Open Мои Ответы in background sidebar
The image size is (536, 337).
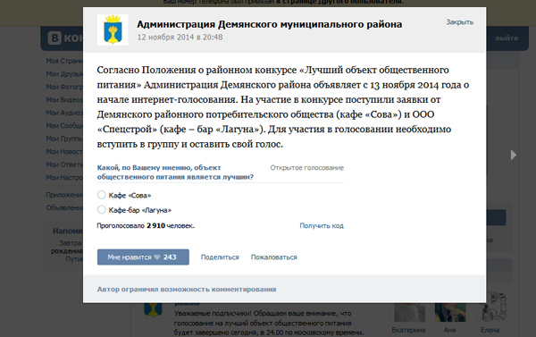(x=64, y=164)
